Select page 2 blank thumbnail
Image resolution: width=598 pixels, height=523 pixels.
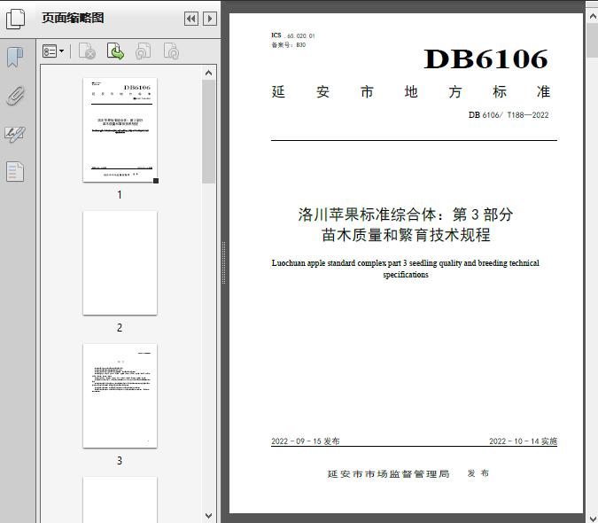(x=120, y=263)
